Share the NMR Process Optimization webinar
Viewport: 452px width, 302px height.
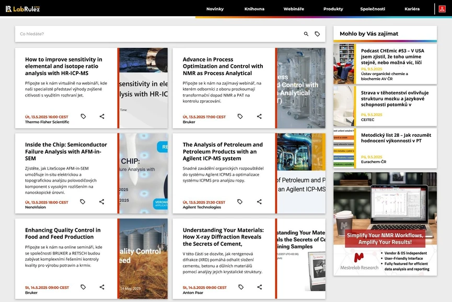259,116
